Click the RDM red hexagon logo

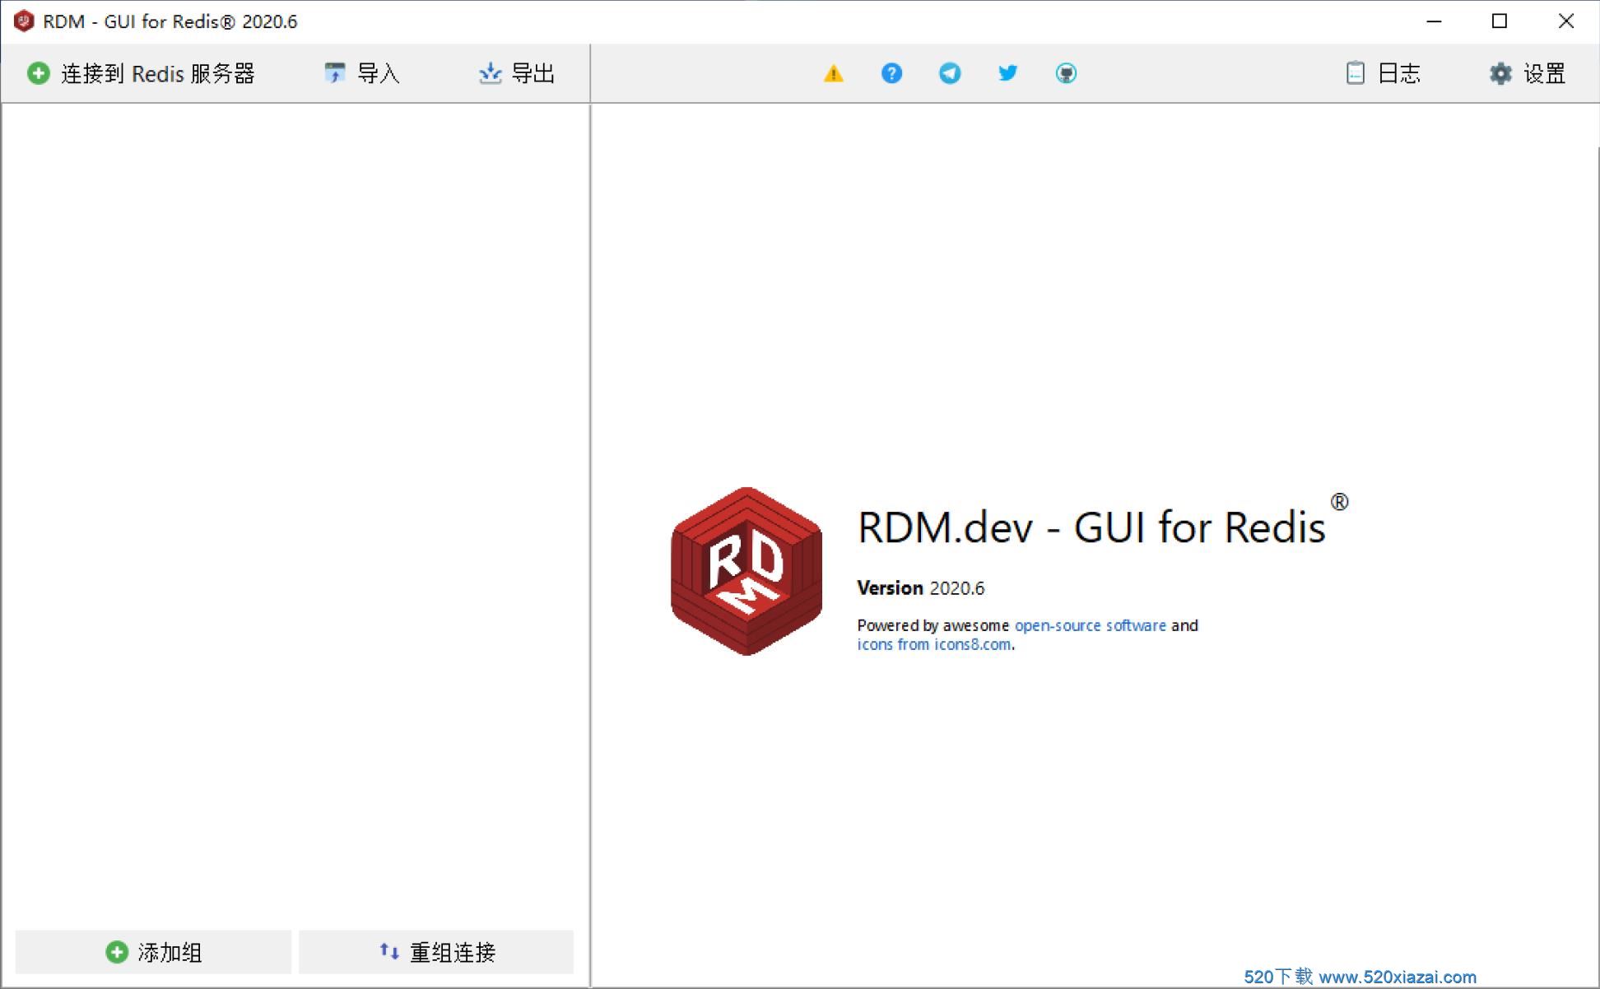point(747,571)
